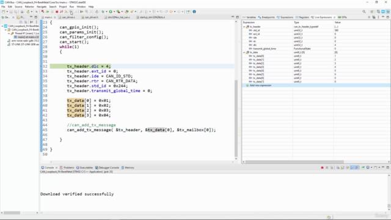Viewport: 391px width, 220px height.
Task: Click the Resume debug toolbar icon
Action: 48,12
